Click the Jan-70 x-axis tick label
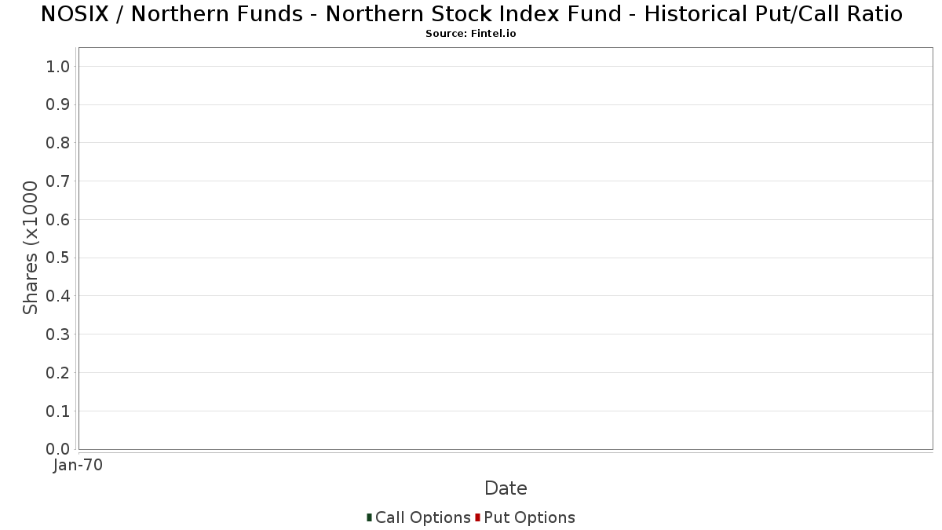Viewport: 942px width, 530px height. (x=78, y=466)
